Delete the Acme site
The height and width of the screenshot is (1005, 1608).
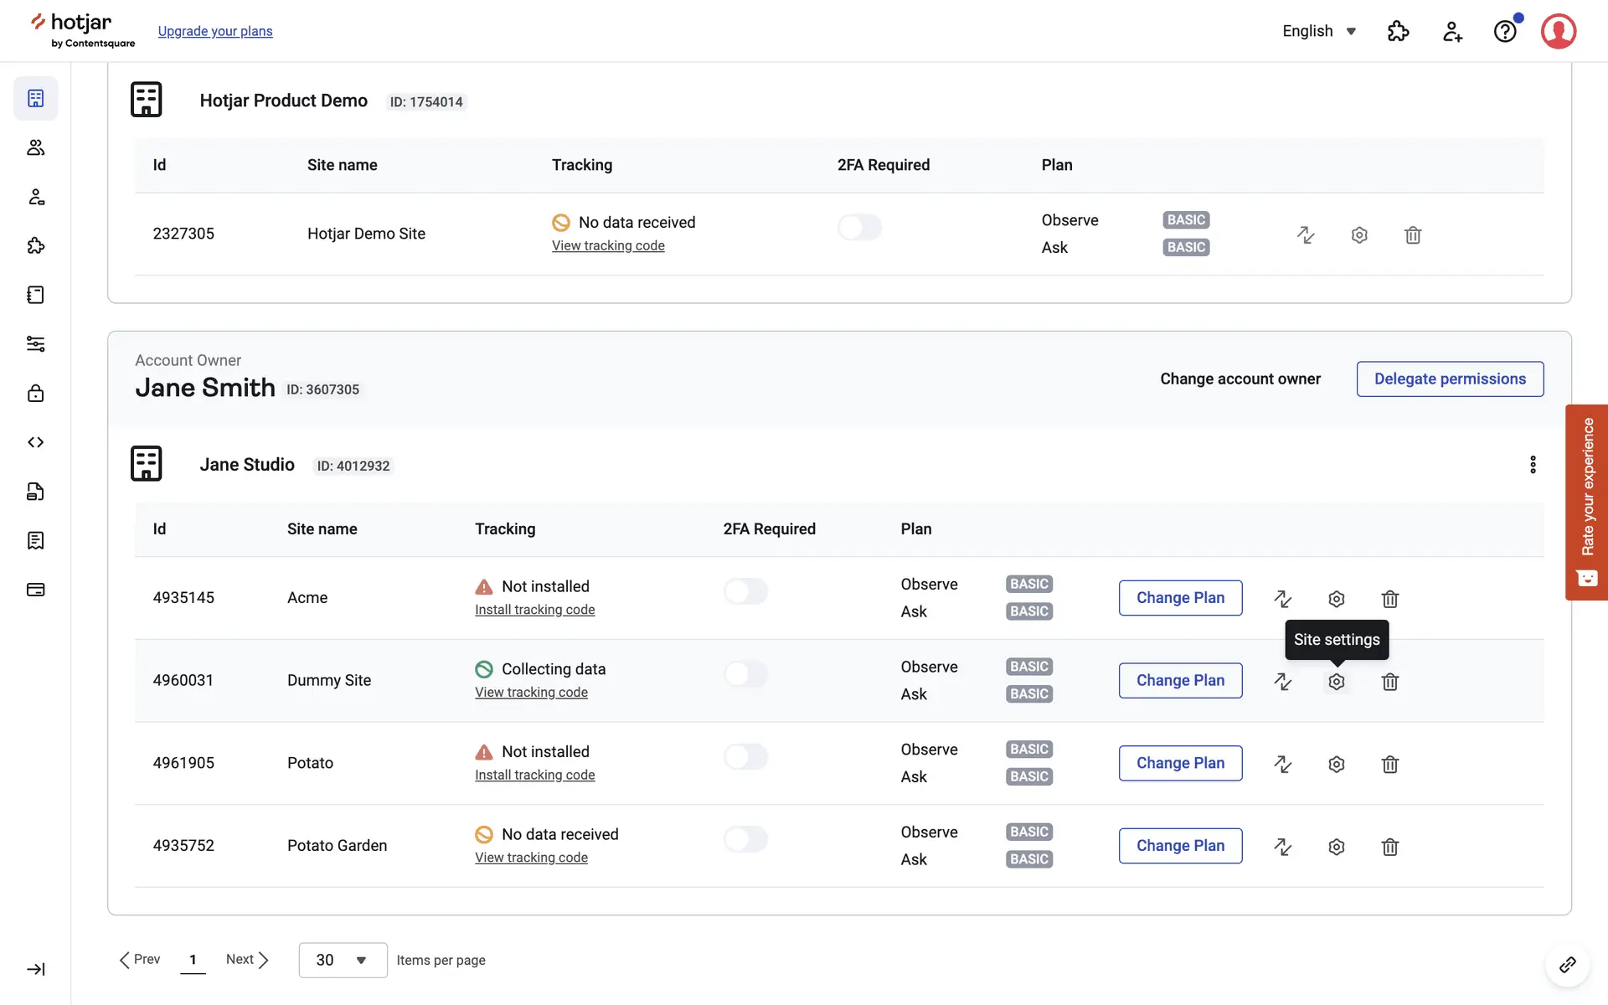[1389, 599]
